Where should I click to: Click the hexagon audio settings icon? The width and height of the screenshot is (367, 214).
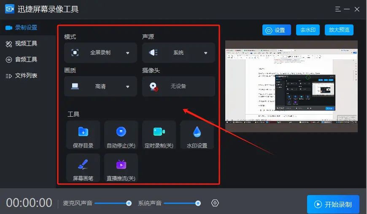[x=215, y=203]
